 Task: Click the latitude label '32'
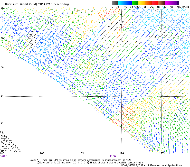point(2,124)
